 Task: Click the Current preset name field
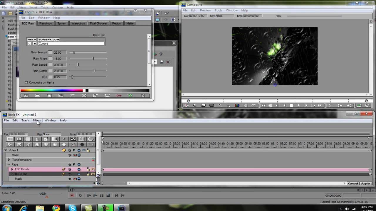[71, 44]
